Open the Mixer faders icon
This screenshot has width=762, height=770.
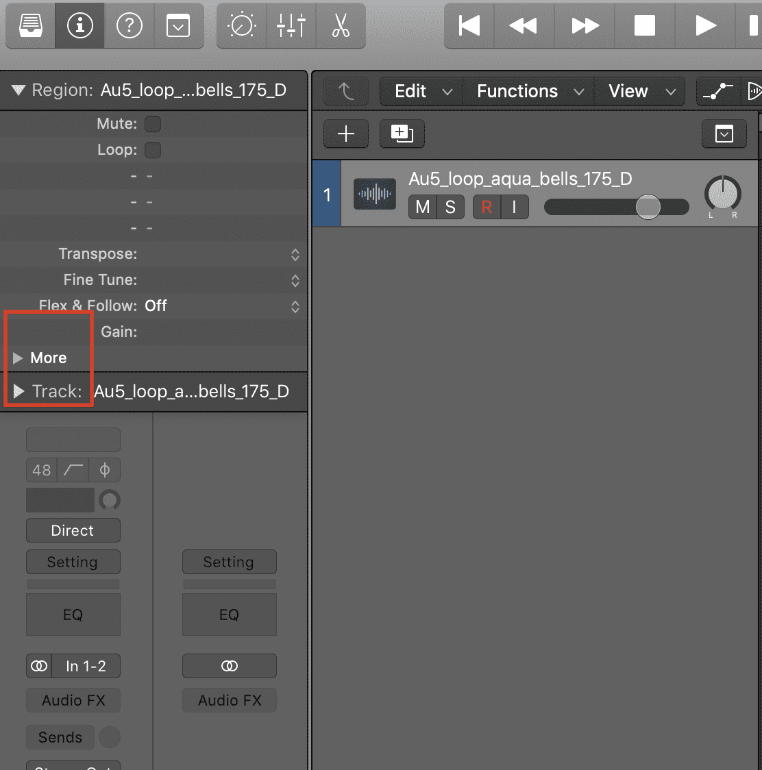click(x=291, y=25)
